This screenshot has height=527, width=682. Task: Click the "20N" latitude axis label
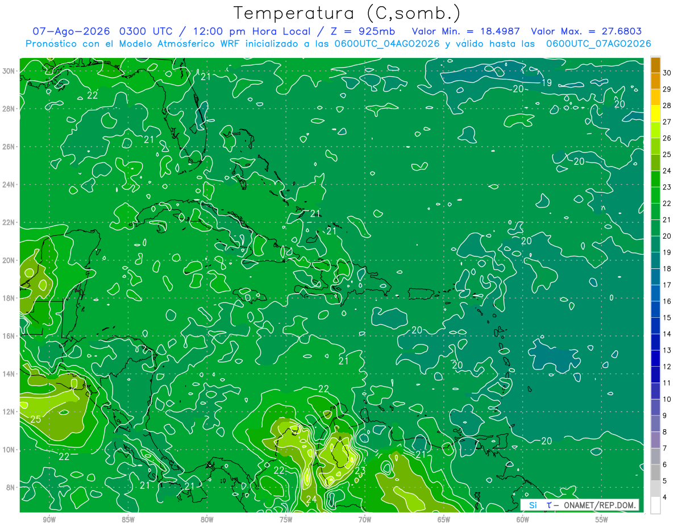[9, 260]
